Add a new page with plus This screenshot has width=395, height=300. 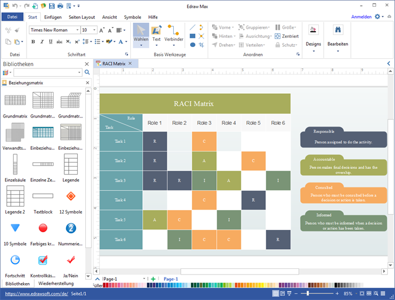[153, 279]
